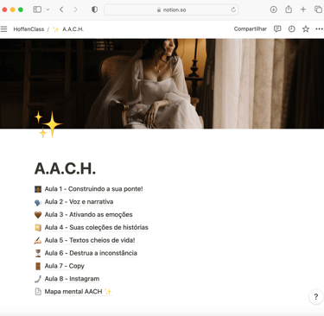Open Aula 2 - Voz e narrativa
324x316 pixels.
(x=79, y=202)
